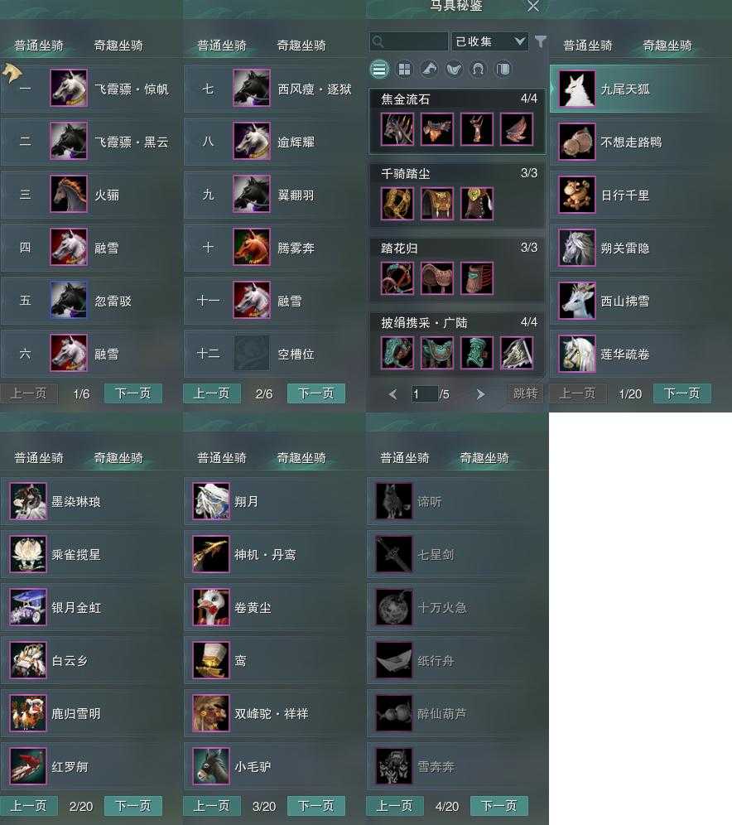Select the list view filter icon

(x=380, y=69)
